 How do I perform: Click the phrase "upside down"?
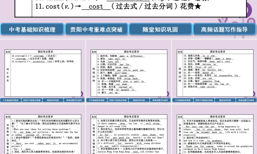tap(127, 76)
